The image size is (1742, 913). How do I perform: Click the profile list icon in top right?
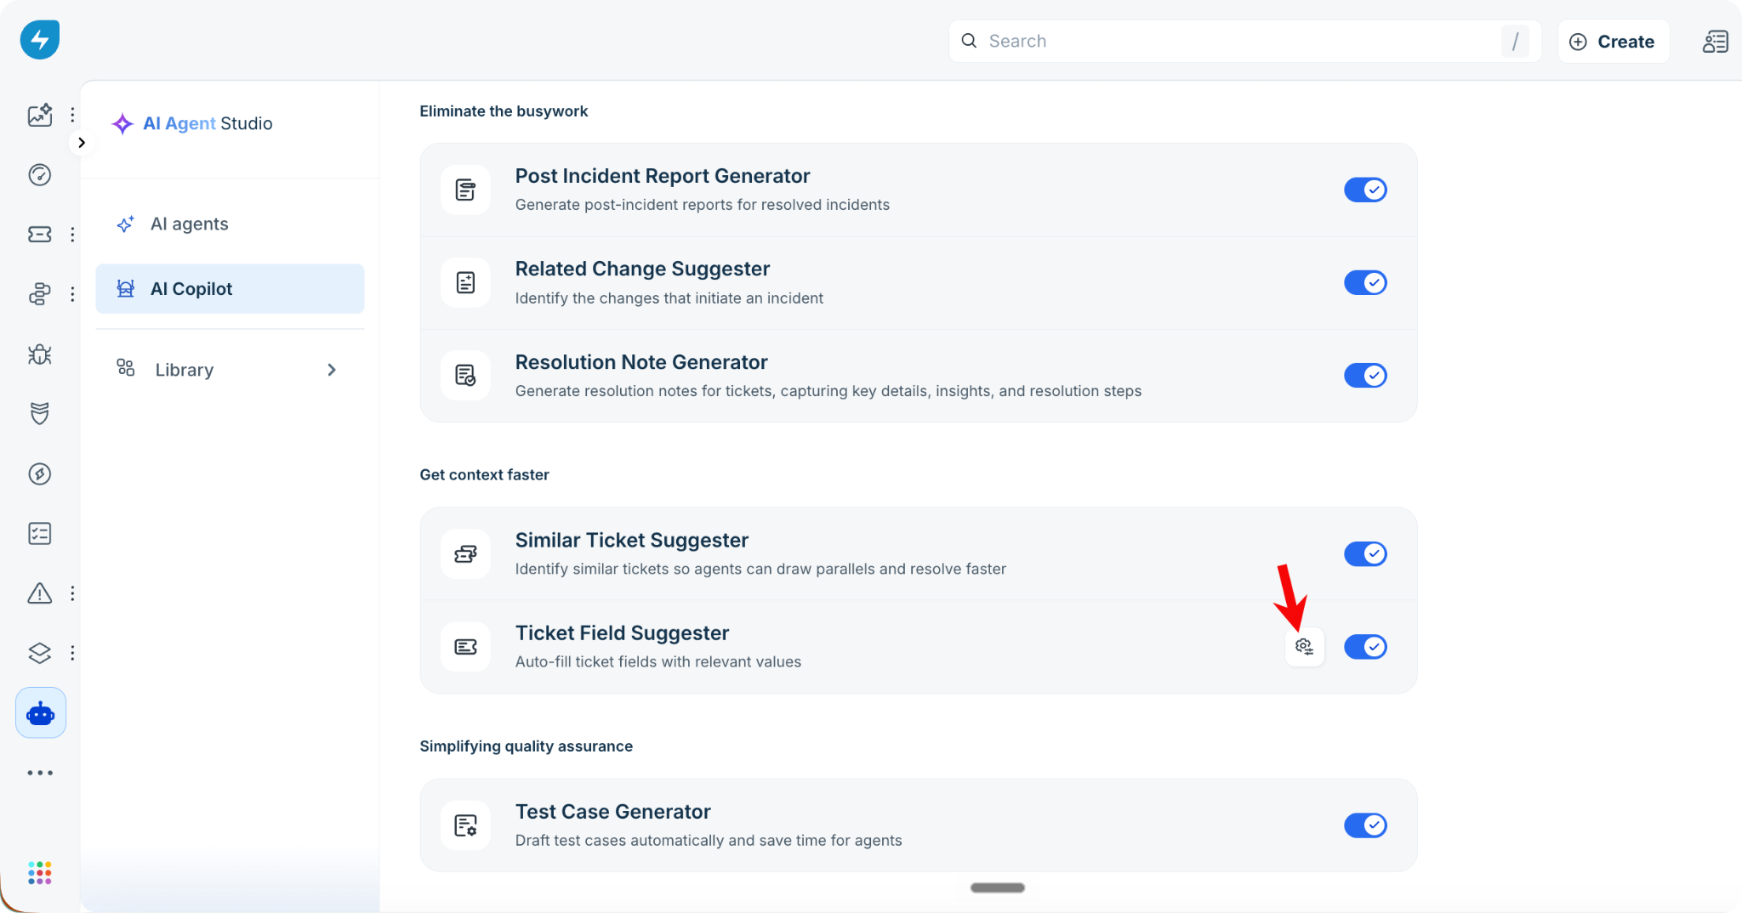1715,42
